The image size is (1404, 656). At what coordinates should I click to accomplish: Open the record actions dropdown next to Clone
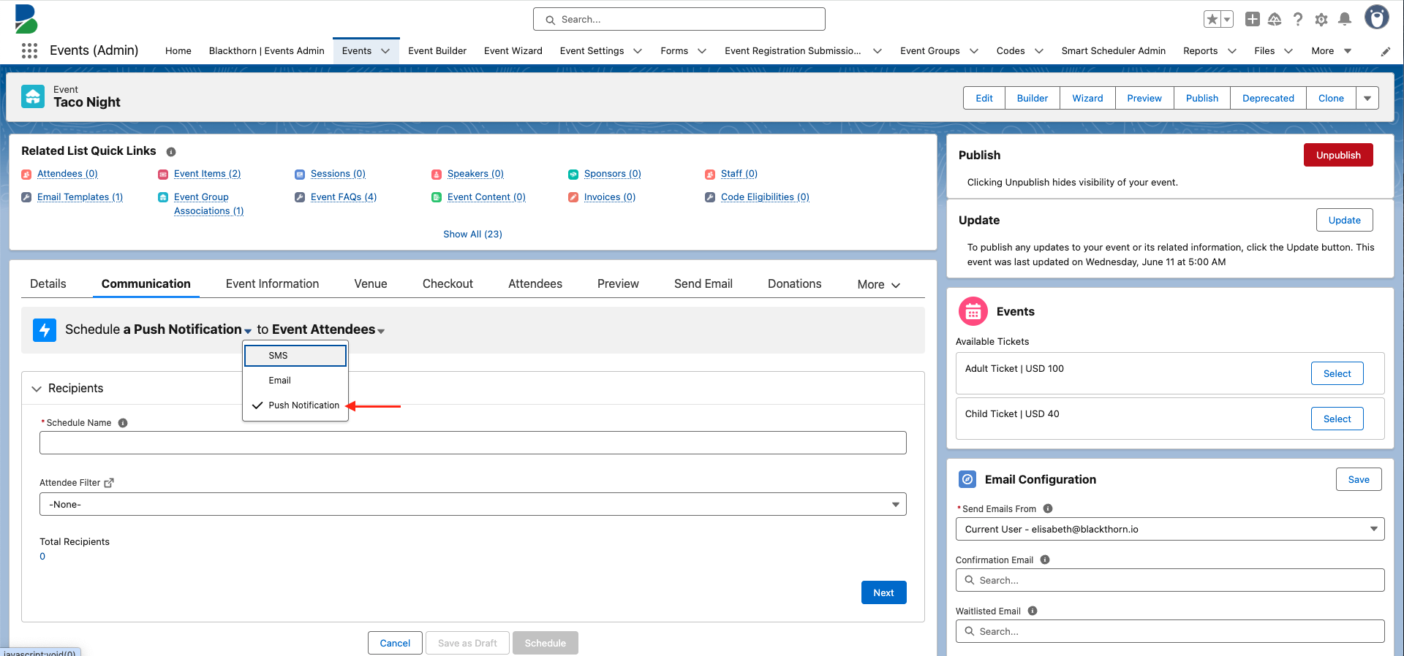point(1367,98)
